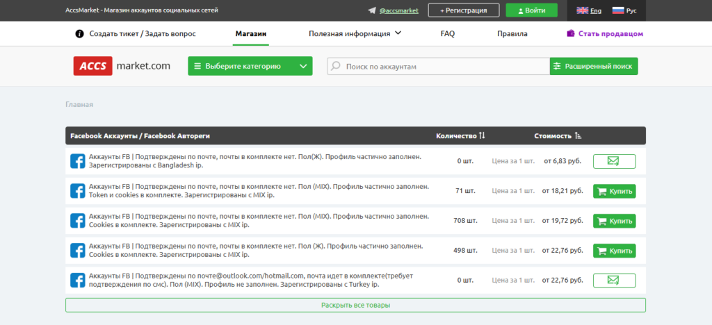Click the 708 шт. quantity cell

(x=465, y=221)
